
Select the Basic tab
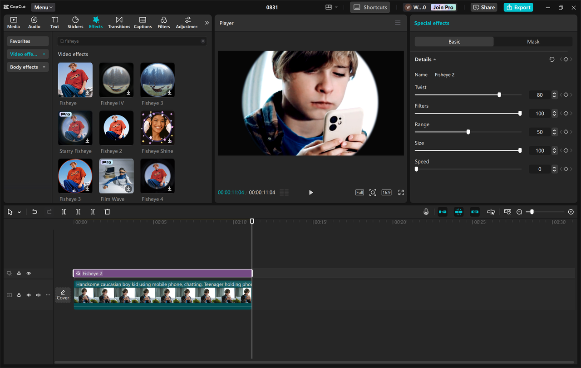pyautogui.click(x=454, y=42)
